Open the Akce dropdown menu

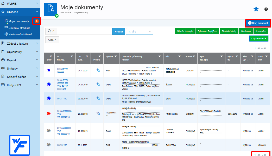coord(52,40)
